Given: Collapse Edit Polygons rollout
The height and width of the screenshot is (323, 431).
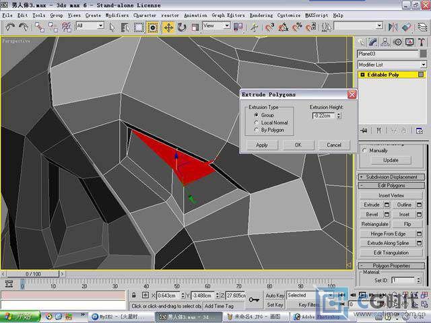Looking at the screenshot, I should [x=391, y=186].
